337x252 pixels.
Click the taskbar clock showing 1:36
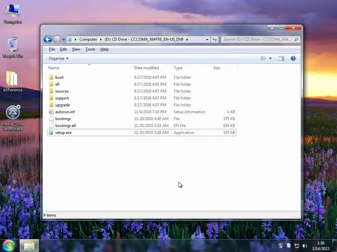[x=321, y=246]
